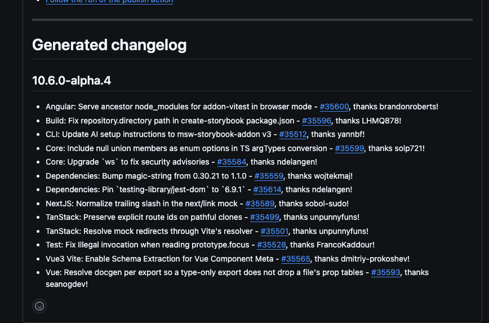
Task: Open pull request #35600 link
Action: (334, 107)
